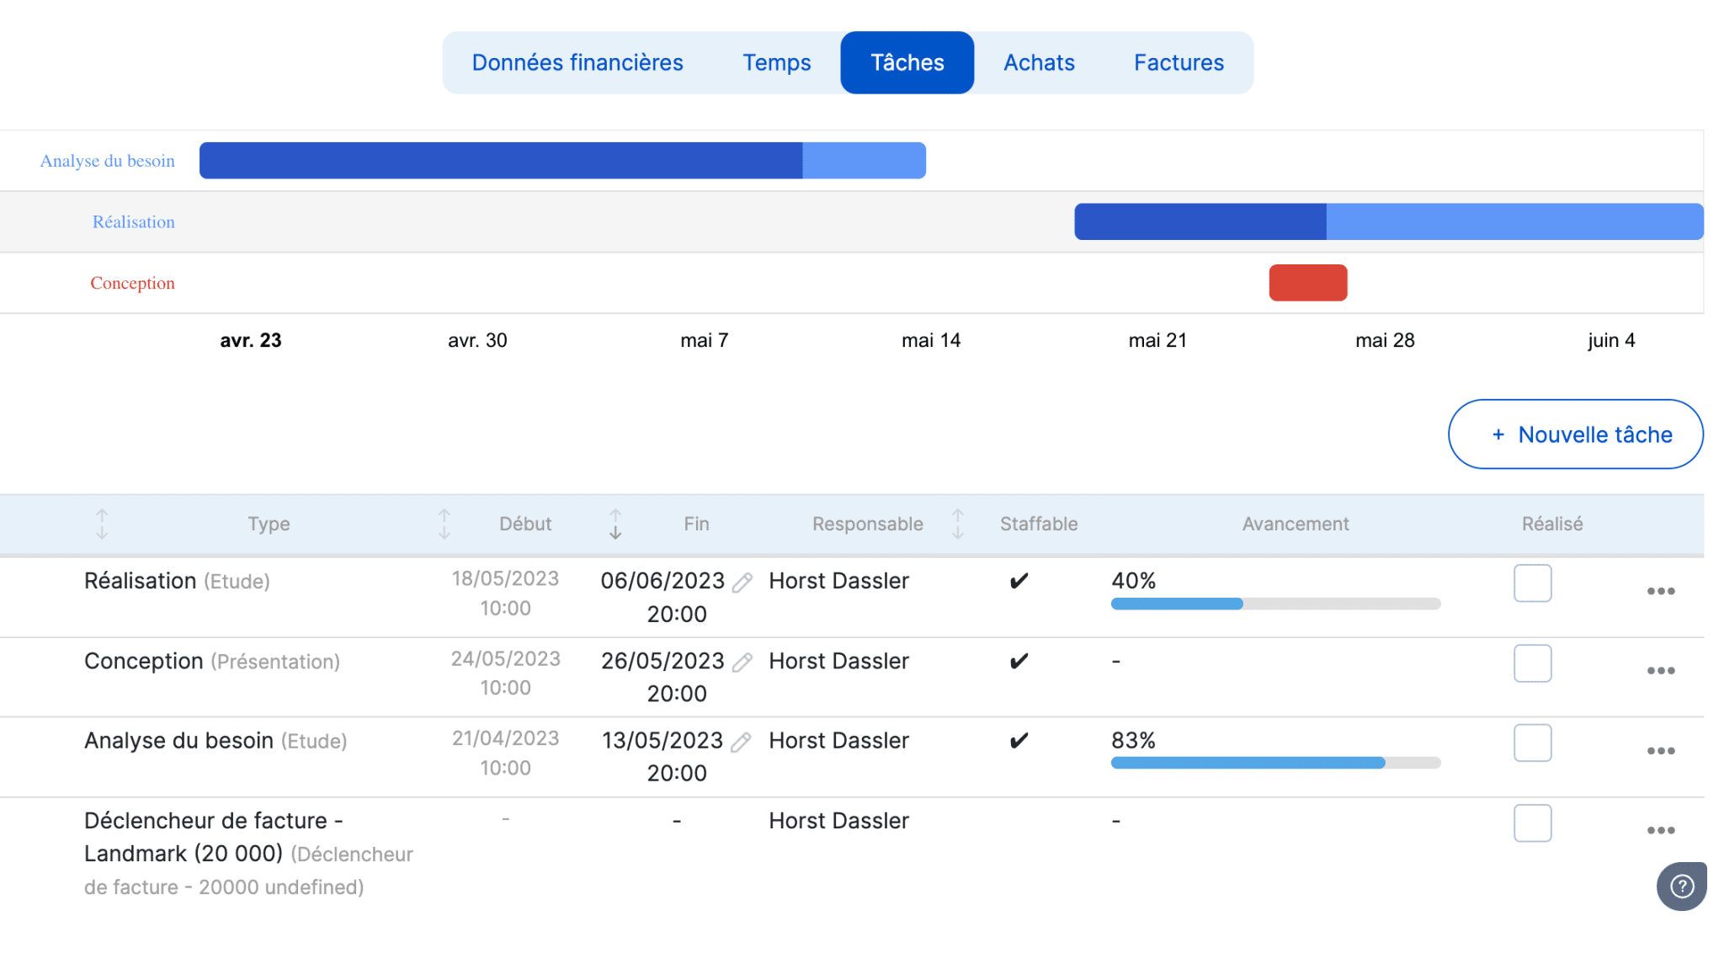Edit the end date of Conception task
The width and height of the screenshot is (1724, 953).
pyautogui.click(x=742, y=663)
